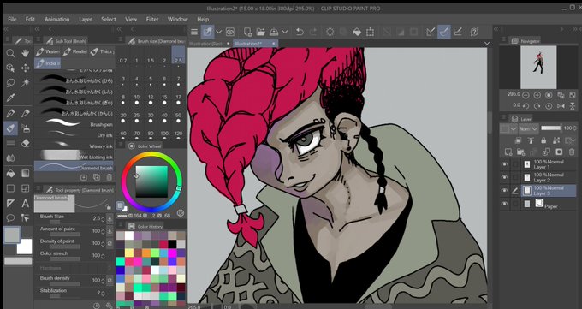Select the Text tool
This screenshot has width=582, height=309.
(x=25, y=203)
